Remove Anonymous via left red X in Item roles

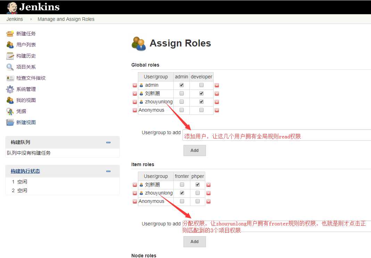pos(135,201)
